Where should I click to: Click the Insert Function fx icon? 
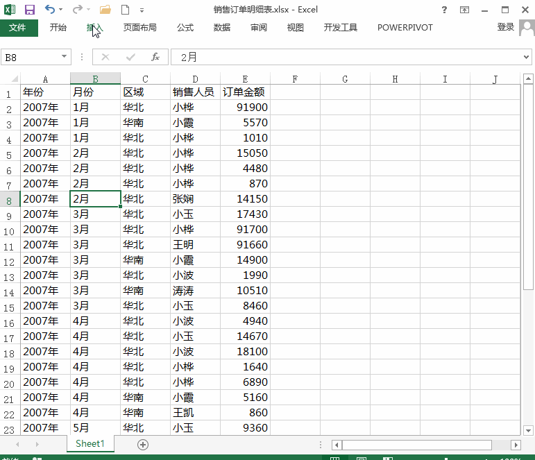click(155, 57)
